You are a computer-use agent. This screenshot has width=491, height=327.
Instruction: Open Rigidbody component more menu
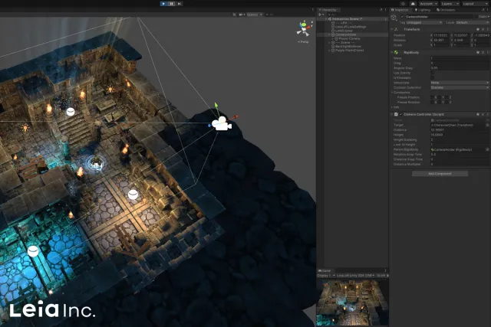[x=487, y=53]
